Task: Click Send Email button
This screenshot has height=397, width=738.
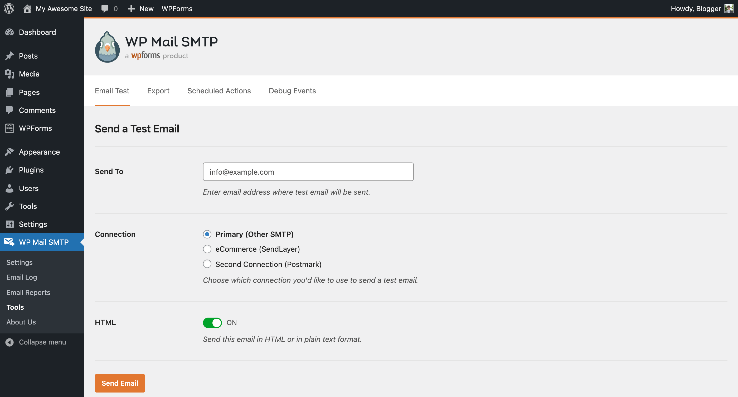Action: coord(120,383)
